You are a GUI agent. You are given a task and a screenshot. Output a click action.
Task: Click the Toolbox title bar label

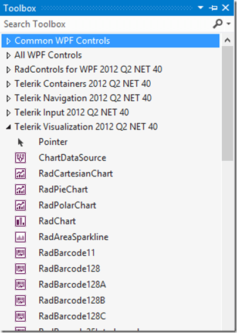[x=20, y=8]
